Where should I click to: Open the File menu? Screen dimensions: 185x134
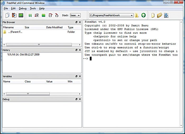pos(6,8)
